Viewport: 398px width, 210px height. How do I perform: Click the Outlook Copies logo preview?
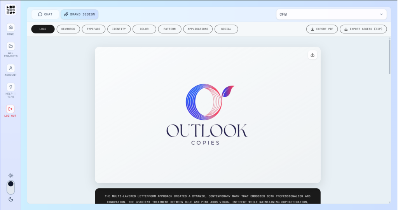pos(208,115)
